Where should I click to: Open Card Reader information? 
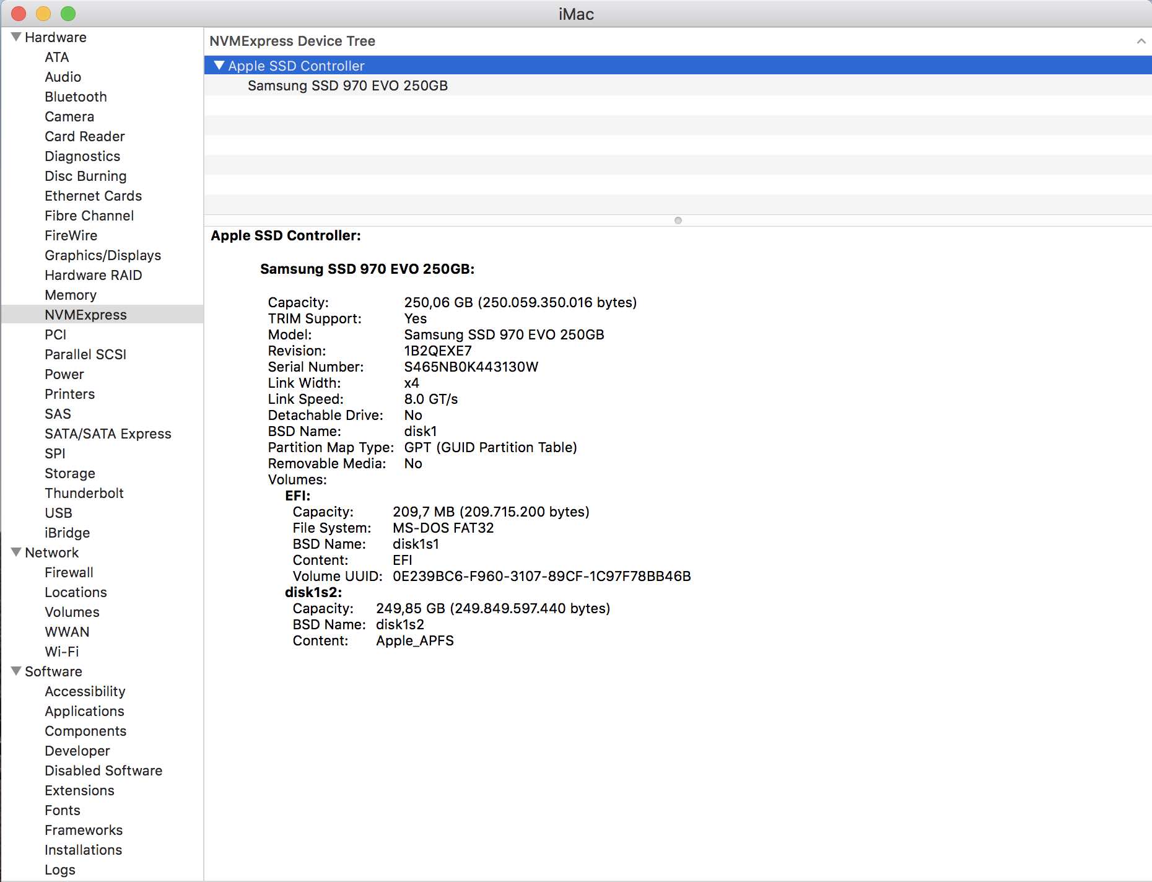click(85, 136)
